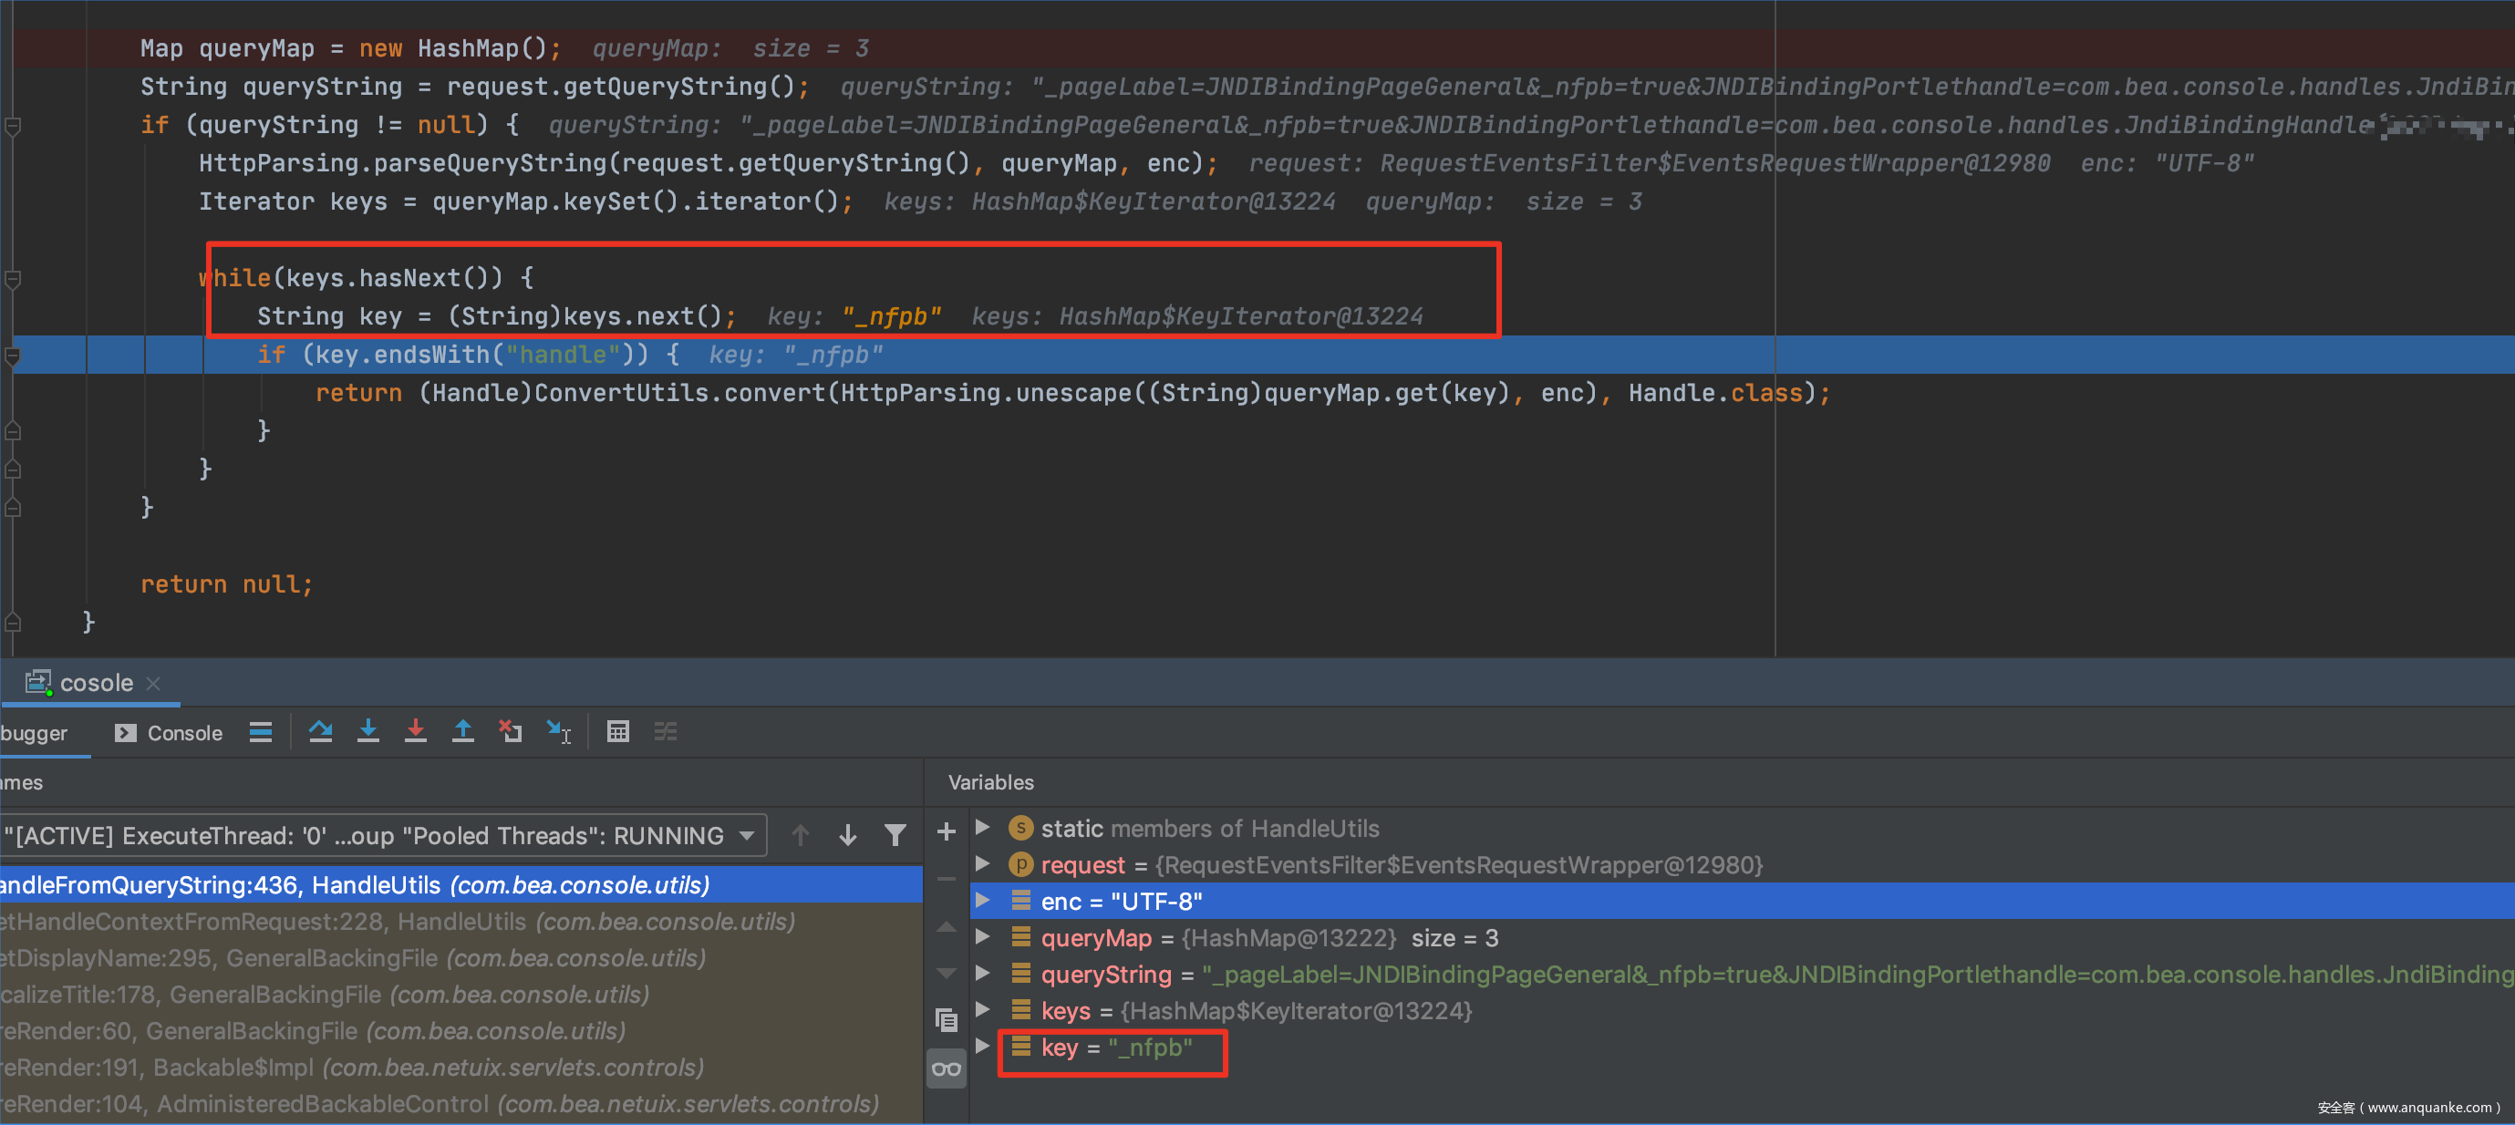Expand the queryMap variable node
Image resolution: width=2515 pixels, height=1125 pixels.
tap(983, 936)
